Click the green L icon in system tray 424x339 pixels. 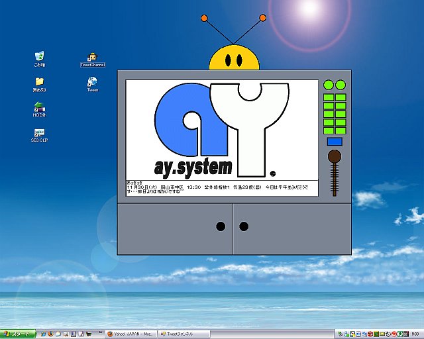pos(376,334)
